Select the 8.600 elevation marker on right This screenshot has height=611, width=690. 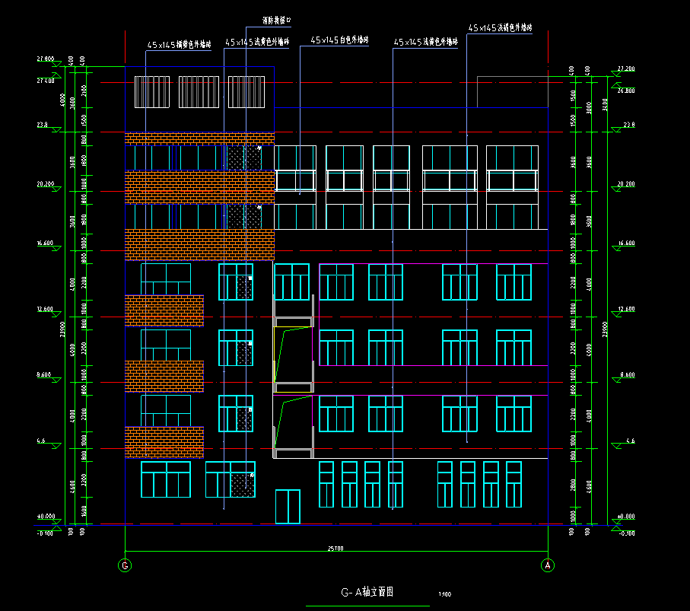[628, 375]
